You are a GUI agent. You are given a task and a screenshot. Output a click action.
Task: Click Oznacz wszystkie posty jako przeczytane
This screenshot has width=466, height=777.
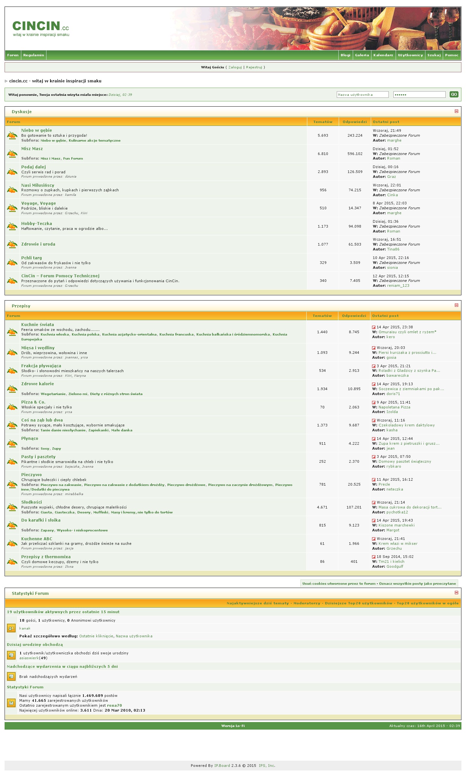(417, 583)
